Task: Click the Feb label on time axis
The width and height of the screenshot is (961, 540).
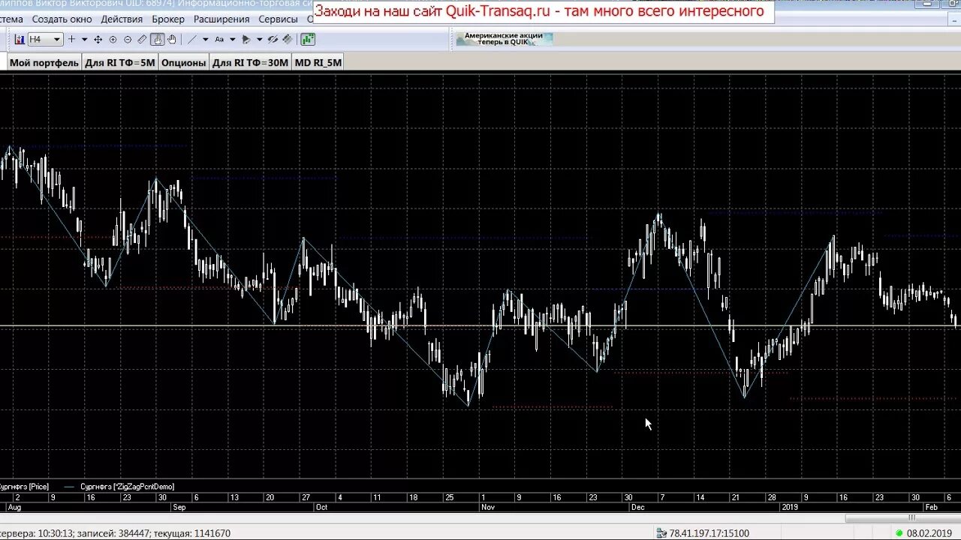Action: (931, 507)
